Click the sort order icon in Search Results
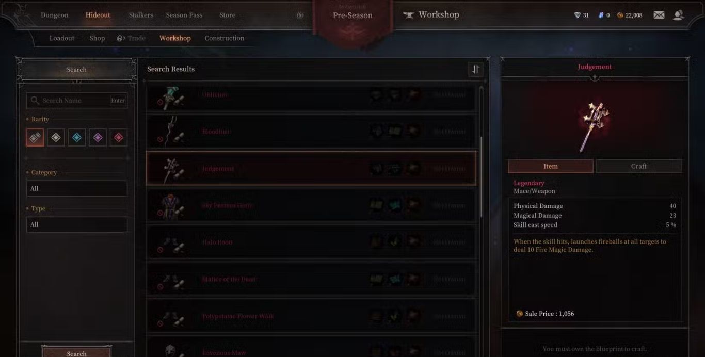Image resolution: width=705 pixels, height=357 pixels. 475,69
